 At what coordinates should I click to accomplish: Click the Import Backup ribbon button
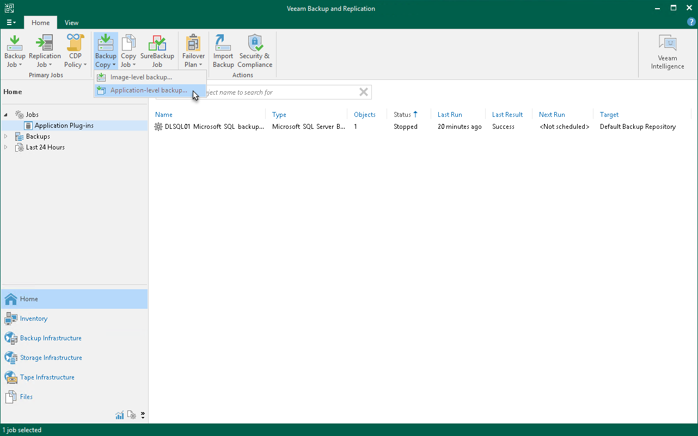[223, 52]
